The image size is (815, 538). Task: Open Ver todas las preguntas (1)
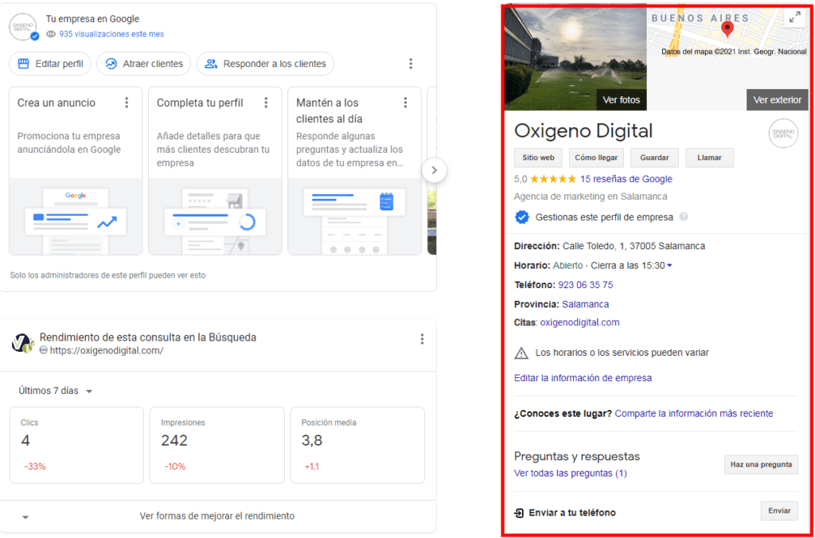(x=570, y=474)
